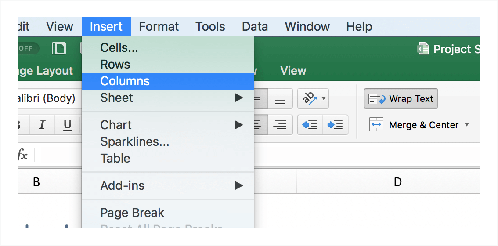
Task: Click the template page icon near AutoSave
Action: (x=59, y=48)
